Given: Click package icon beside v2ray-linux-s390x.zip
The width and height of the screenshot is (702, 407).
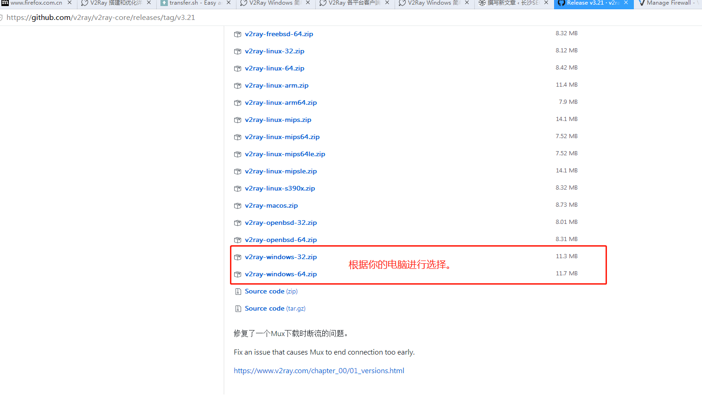Looking at the screenshot, I should [237, 189].
